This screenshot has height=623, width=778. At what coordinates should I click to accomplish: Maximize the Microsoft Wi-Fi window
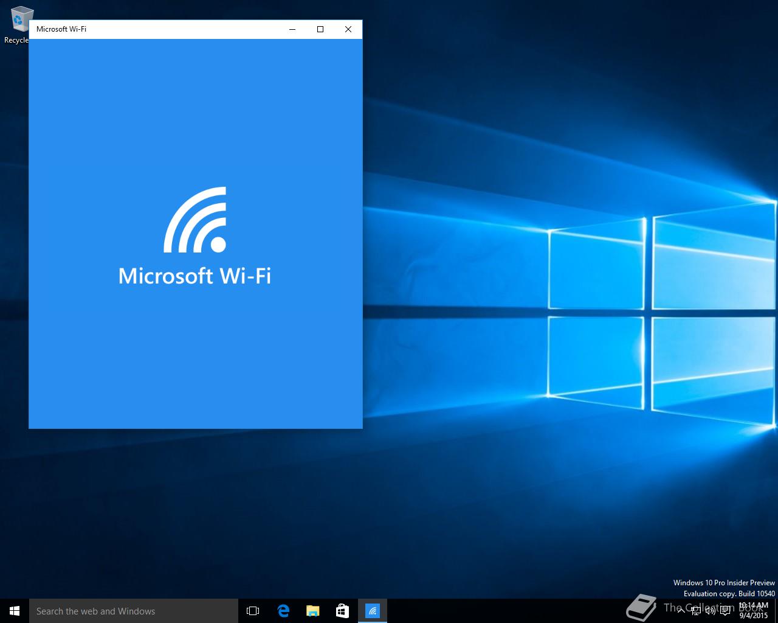coord(320,29)
